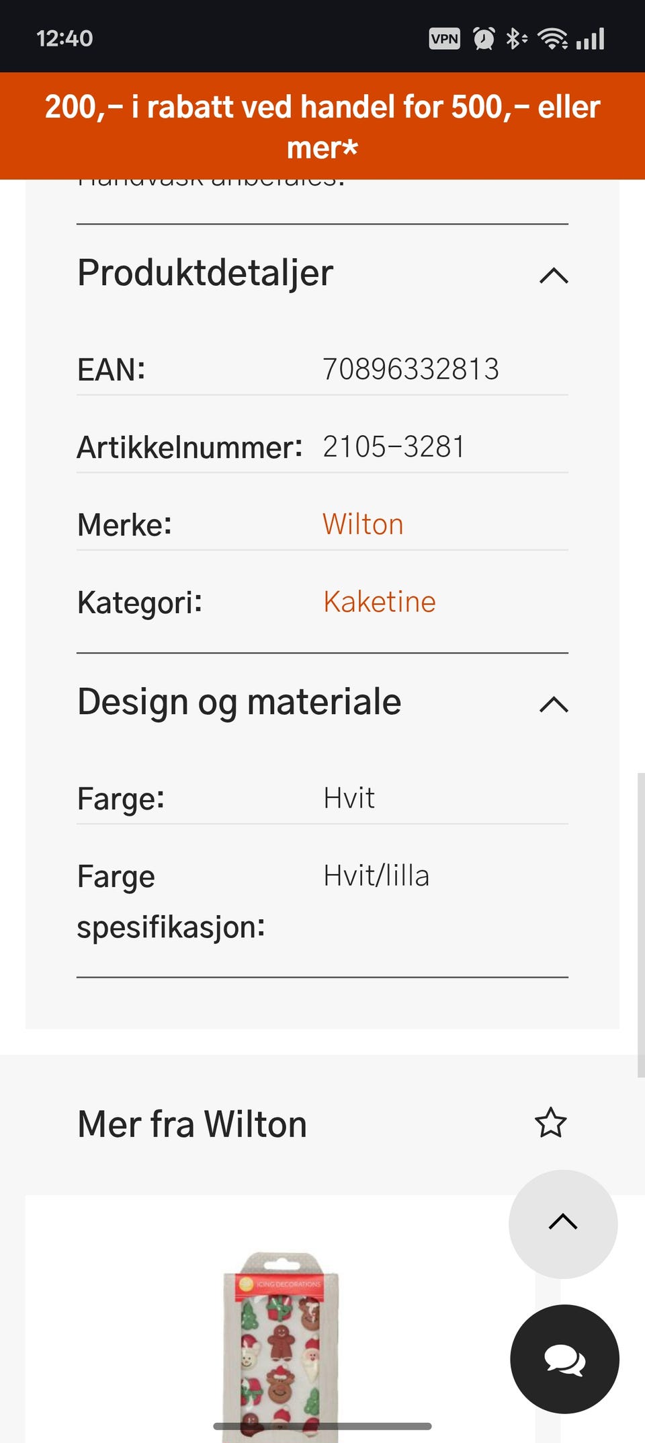Tap the Bluetooth status icon
The height and width of the screenshot is (1443, 645).
point(516,39)
